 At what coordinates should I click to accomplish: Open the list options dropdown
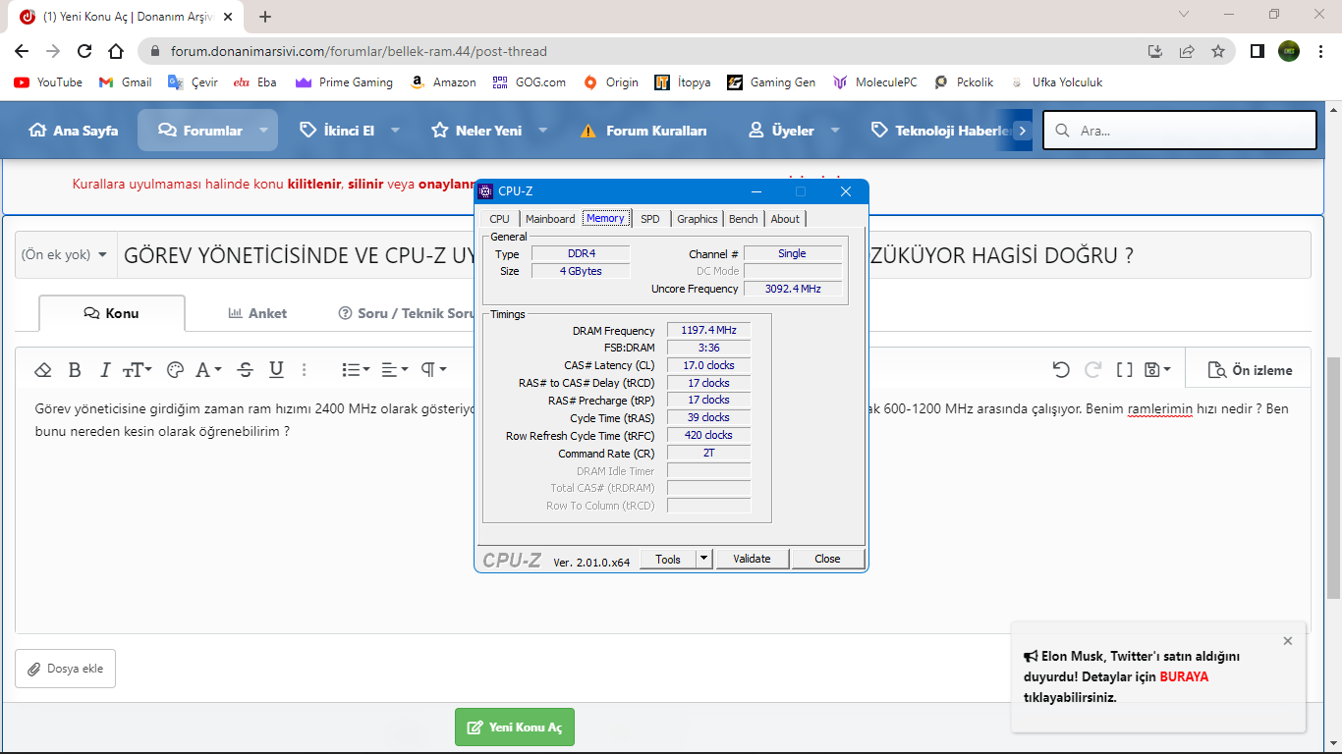click(x=356, y=370)
